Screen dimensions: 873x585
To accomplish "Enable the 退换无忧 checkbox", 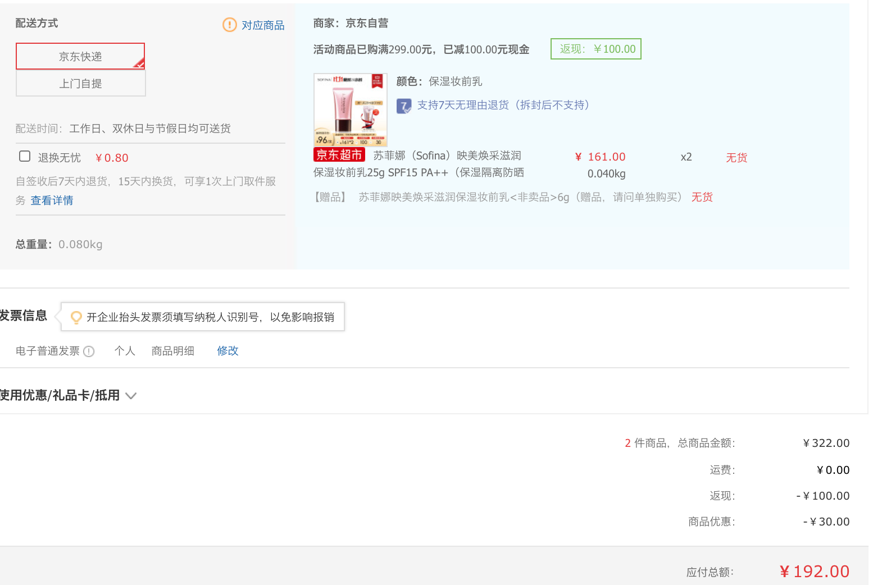I will (25, 156).
